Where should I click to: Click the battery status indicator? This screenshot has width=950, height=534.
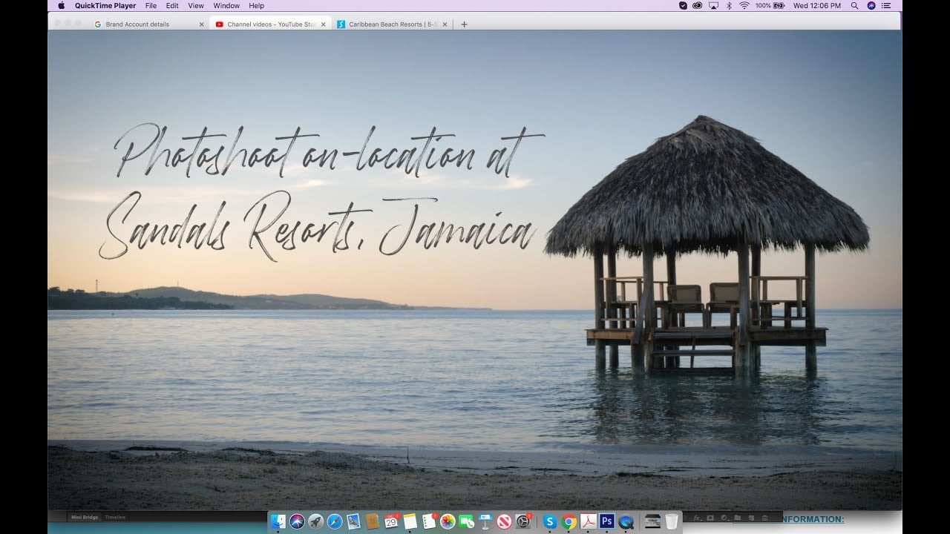click(770, 5)
